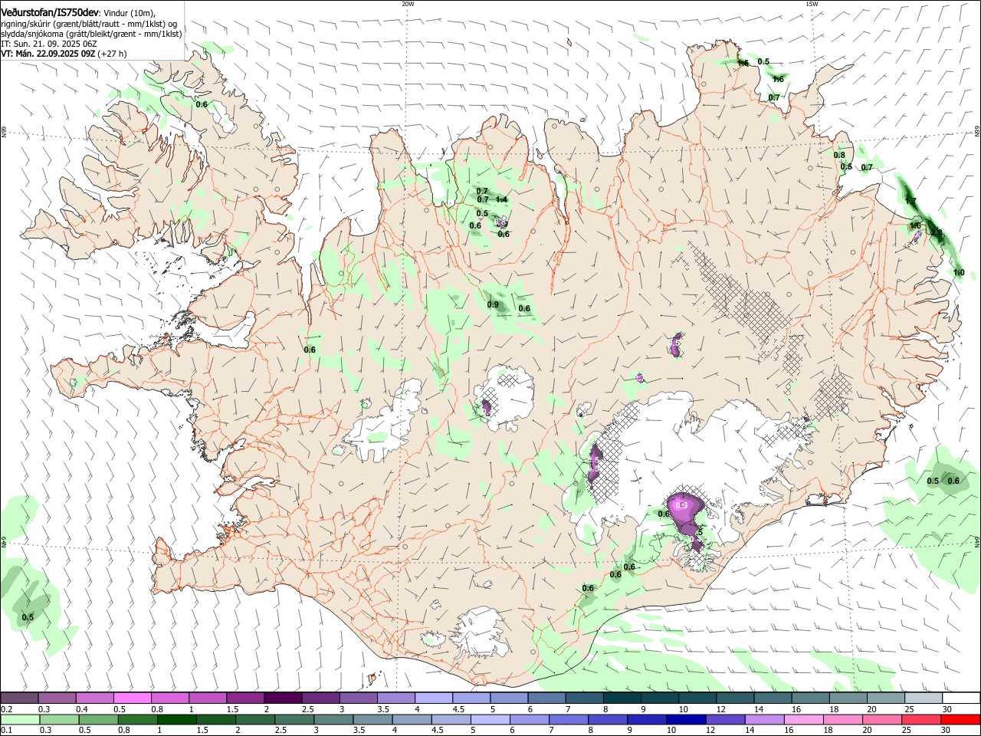Click the 0.7 value beside the 0.5 in the northeast
981x736 pixels.
[x=867, y=167]
